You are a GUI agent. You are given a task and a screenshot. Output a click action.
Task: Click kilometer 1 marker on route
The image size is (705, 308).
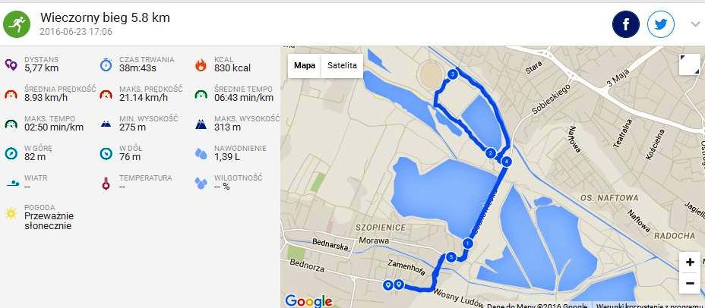(x=468, y=244)
